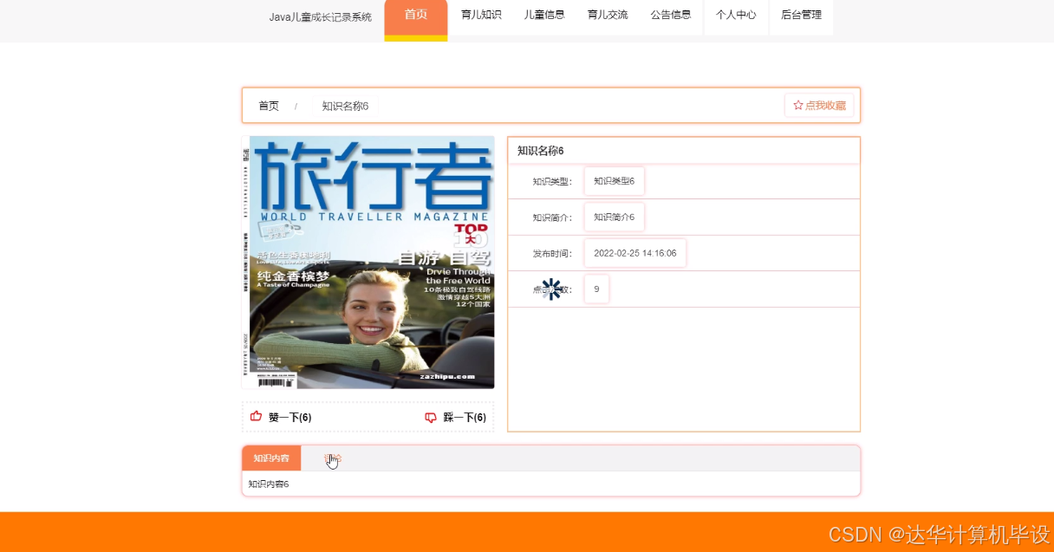Open 育儿交流 in the top navigation
Viewport: 1054px width, 552px height.
(x=608, y=16)
